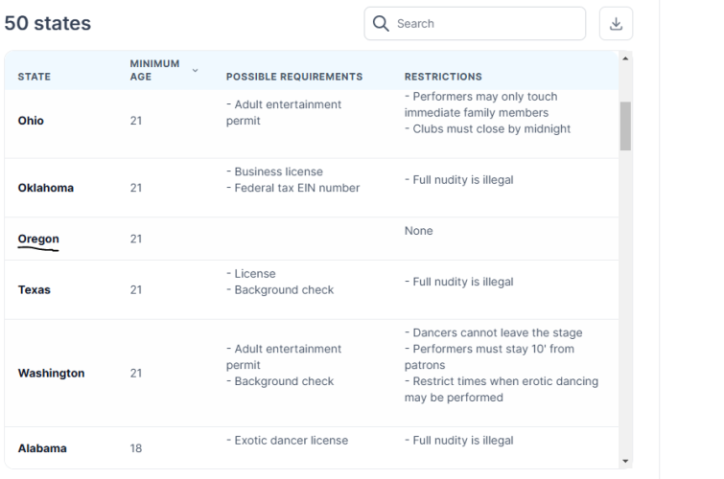Select the Ohio state name
724x479 pixels.
tap(31, 121)
